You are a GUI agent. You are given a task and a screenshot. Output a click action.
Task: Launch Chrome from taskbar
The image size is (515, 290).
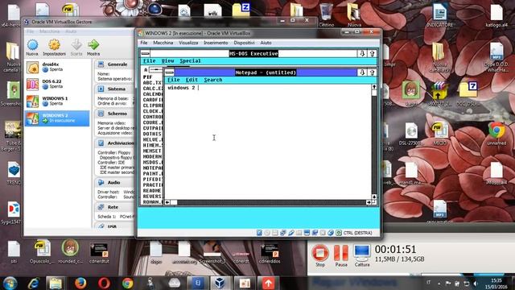click(128, 283)
